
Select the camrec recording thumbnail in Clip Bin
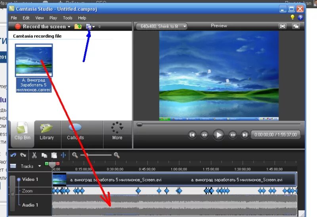pos(34,60)
